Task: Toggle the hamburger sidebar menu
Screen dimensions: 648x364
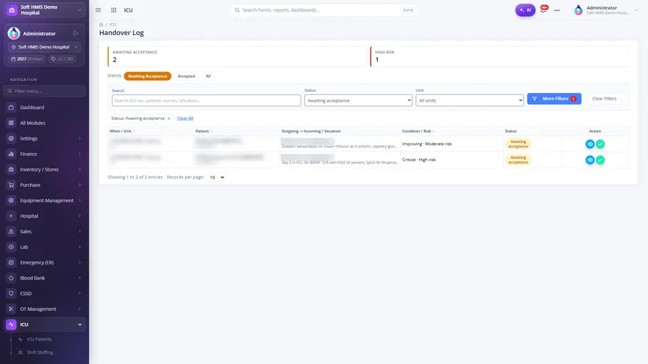Action: pyautogui.click(x=98, y=10)
